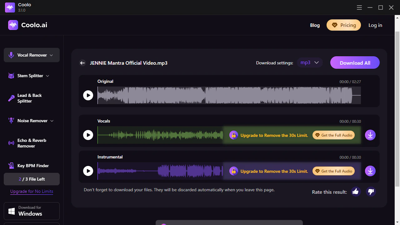
Task: Click the Coolo.ai logo
Action: (x=27, y=25)
